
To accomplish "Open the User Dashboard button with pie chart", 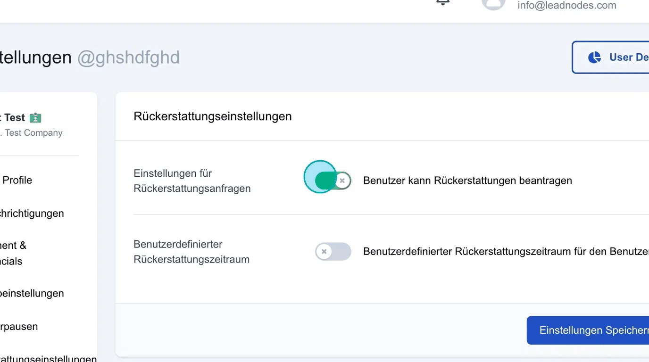I will click(x=611, y=57).
